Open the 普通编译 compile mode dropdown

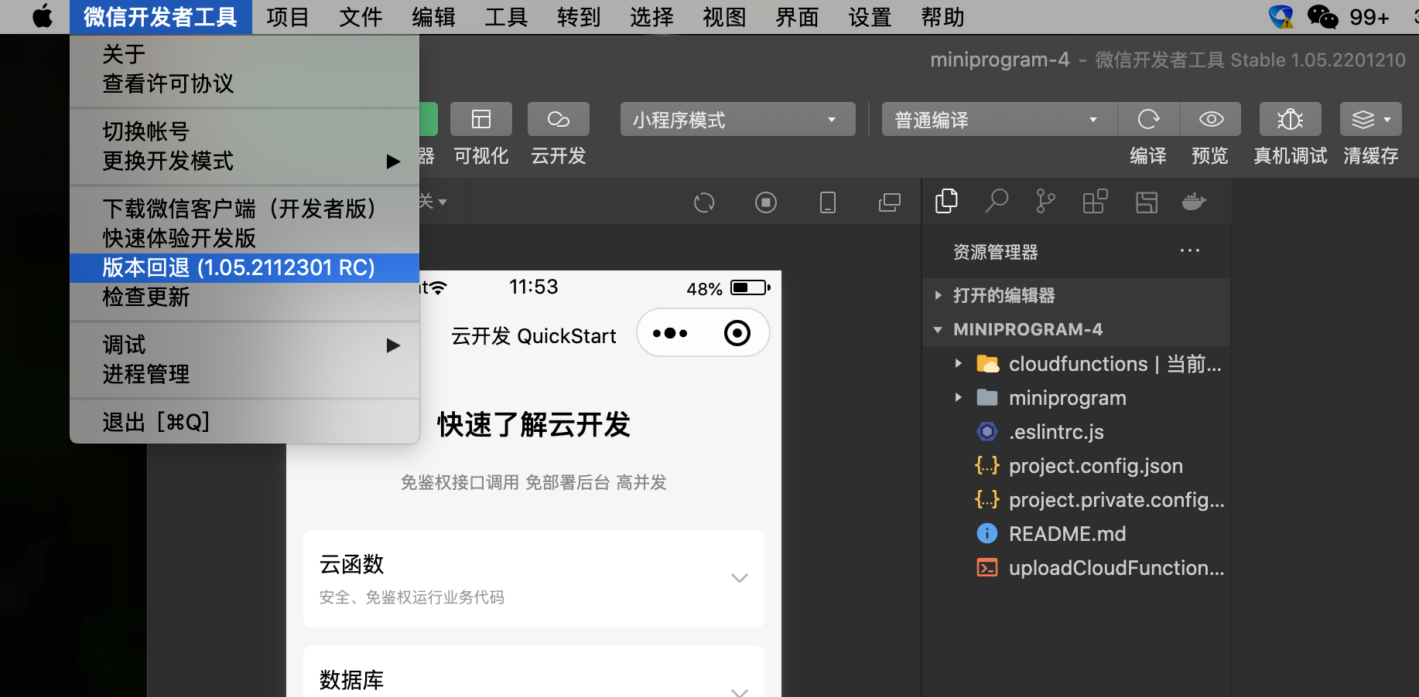pyautogui.click(x=1000, y=119)
